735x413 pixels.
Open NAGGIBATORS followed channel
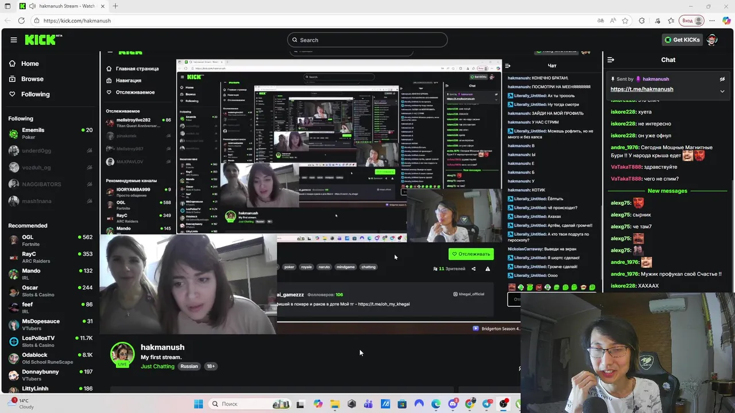[51, 184]
